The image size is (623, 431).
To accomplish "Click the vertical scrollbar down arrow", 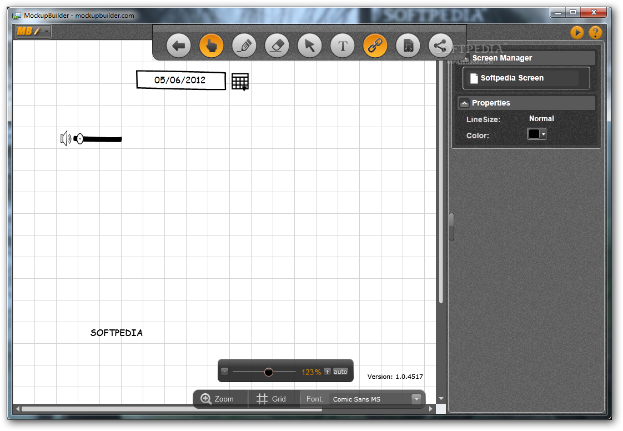I will pyautogui.click(x=441, y=398).
